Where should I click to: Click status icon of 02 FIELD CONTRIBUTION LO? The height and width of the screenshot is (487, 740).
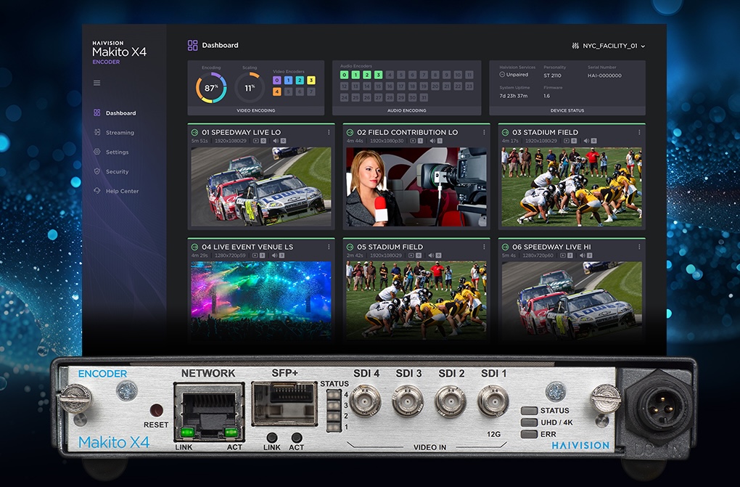click(x=350, y=132)
